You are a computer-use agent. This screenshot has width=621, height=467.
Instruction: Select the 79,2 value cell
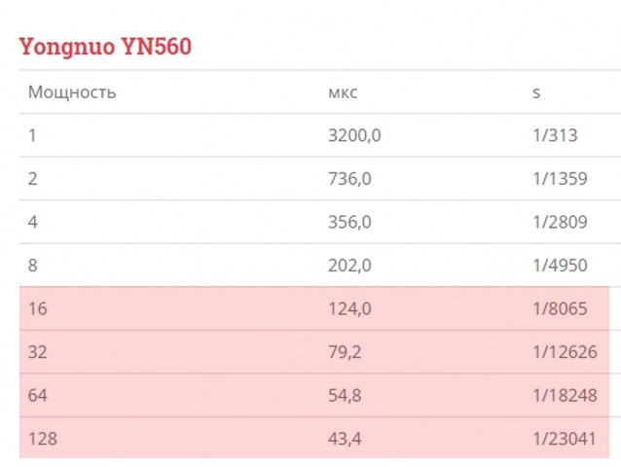tap(346, 351)
